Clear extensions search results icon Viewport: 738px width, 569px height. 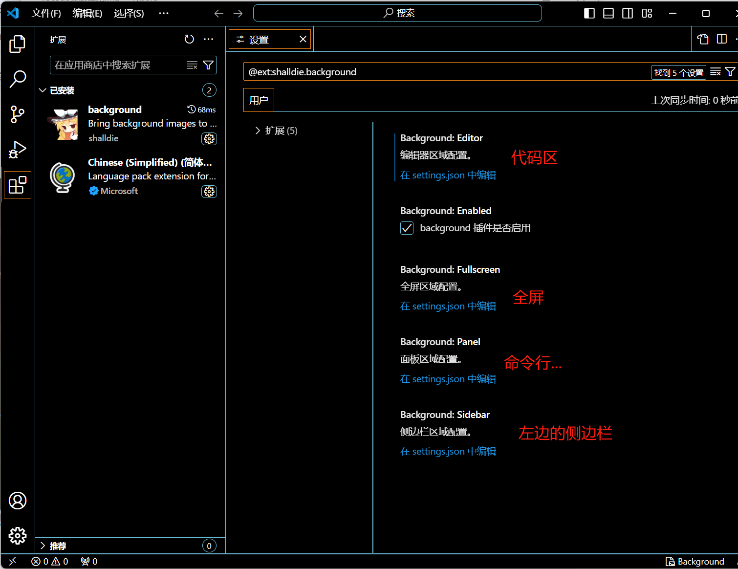pyautogui.click(x=192, y=65)
